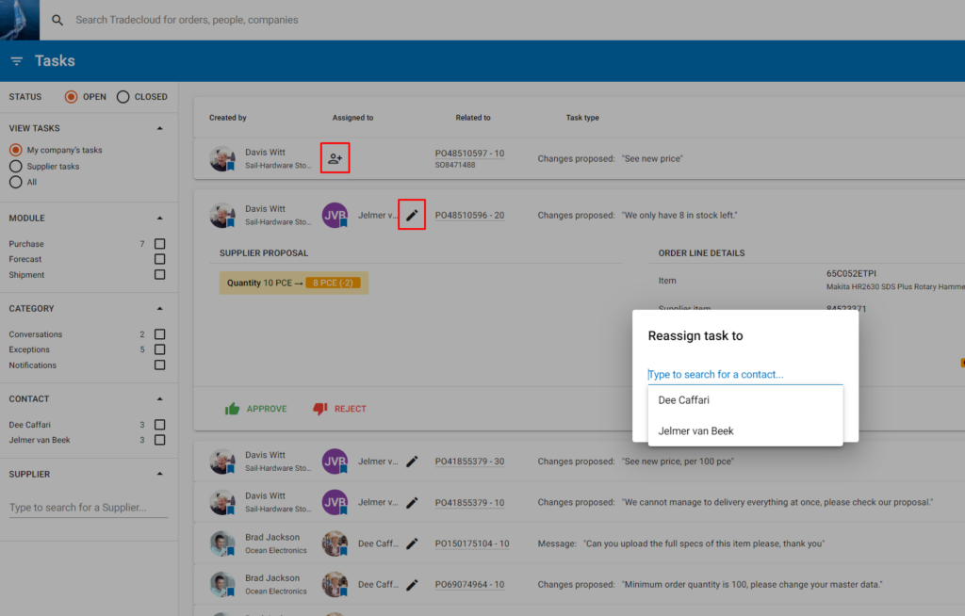This screenshot has width=965, height=616.
Task: Click the bookmark icon on Brad Jackson's avatar
Action: coord(230,549)
